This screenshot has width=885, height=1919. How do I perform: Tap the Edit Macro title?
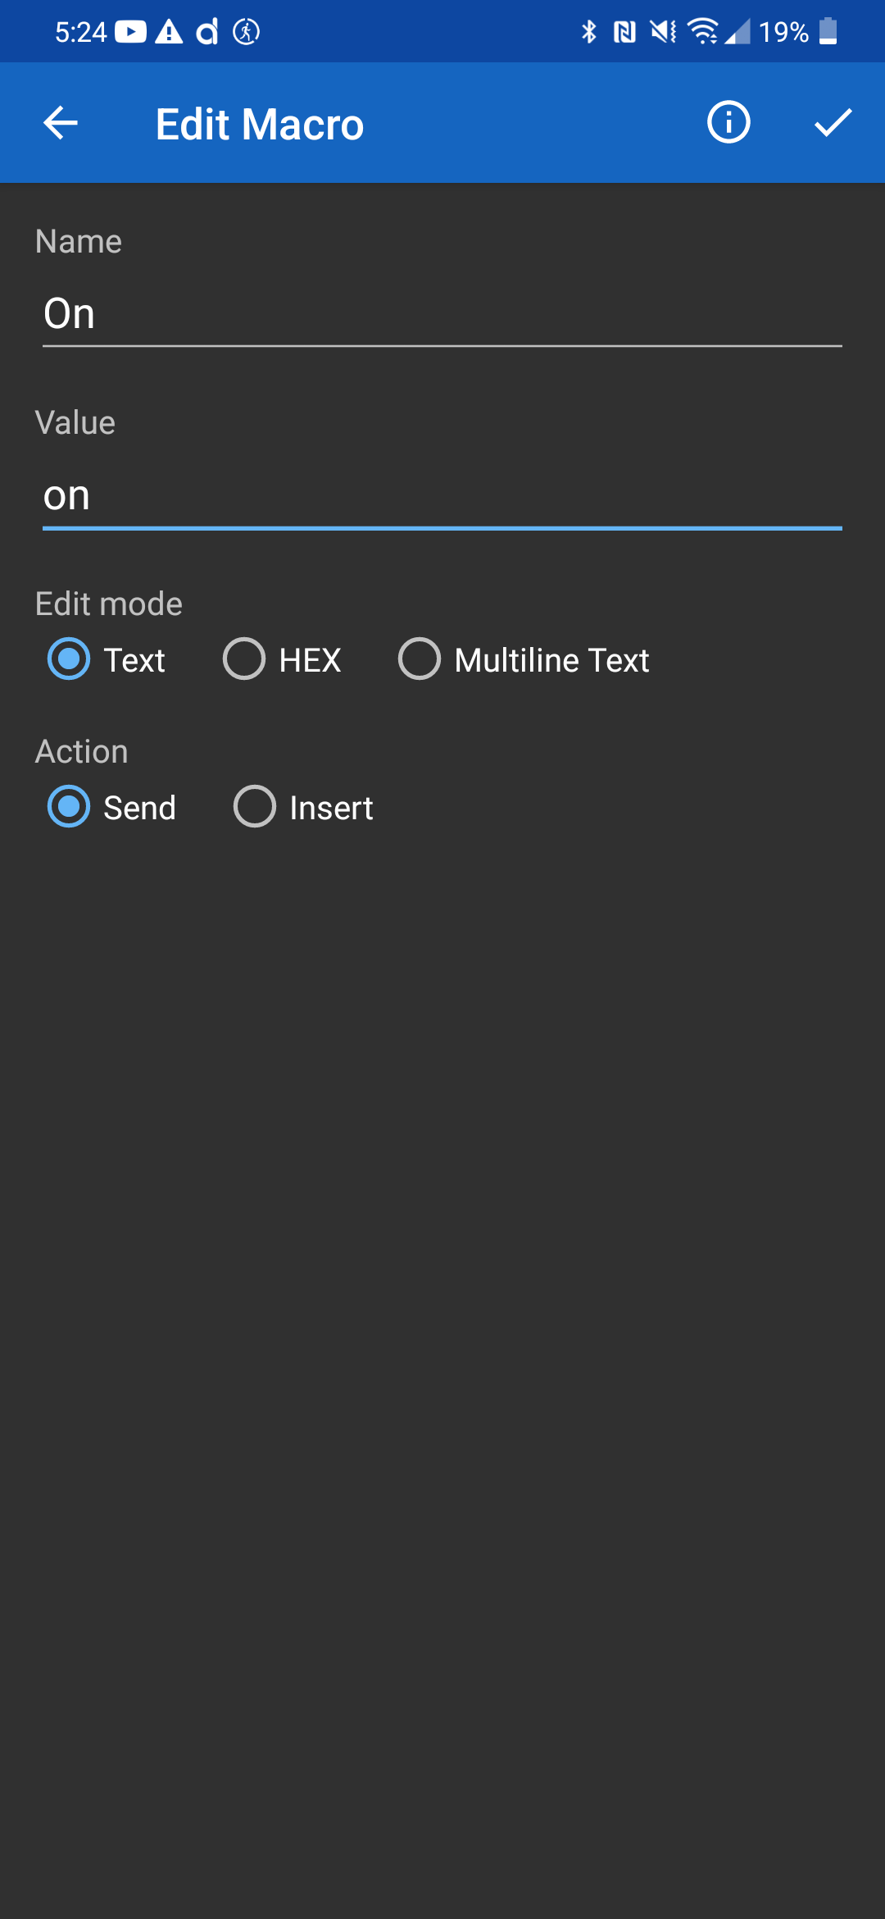(260, 125)
